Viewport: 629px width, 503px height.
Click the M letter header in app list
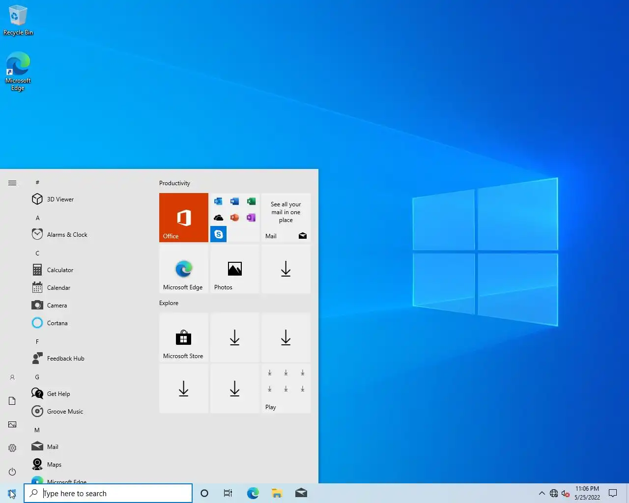pos(37,430)
